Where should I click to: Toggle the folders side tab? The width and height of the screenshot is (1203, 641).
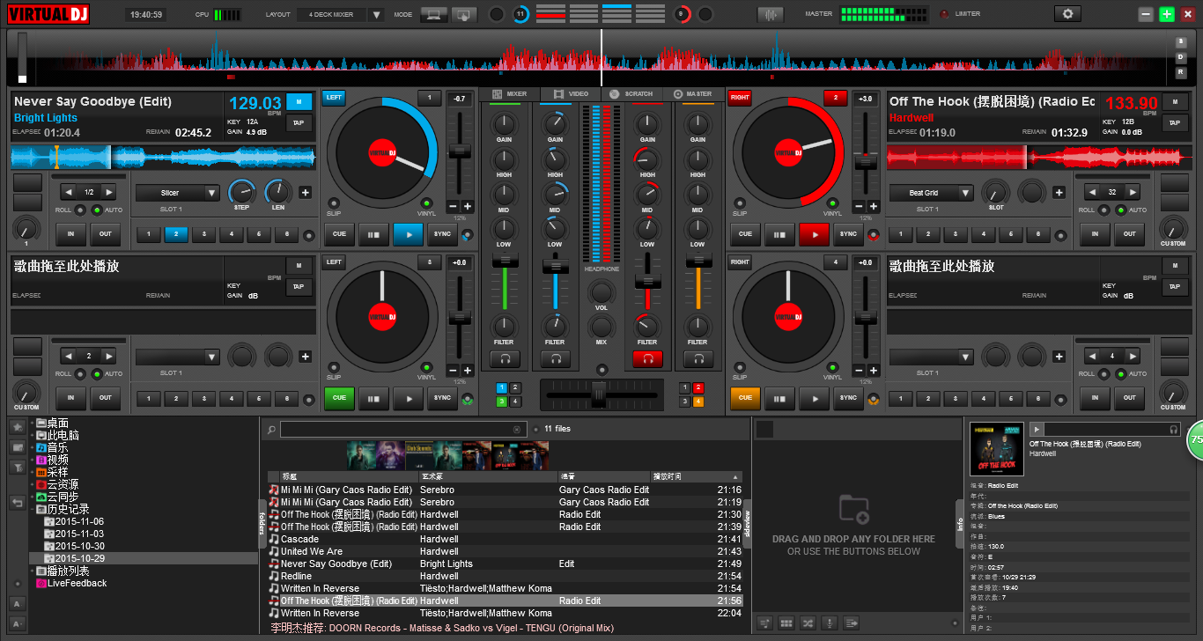pyautogui.click(x=262, y=525)
